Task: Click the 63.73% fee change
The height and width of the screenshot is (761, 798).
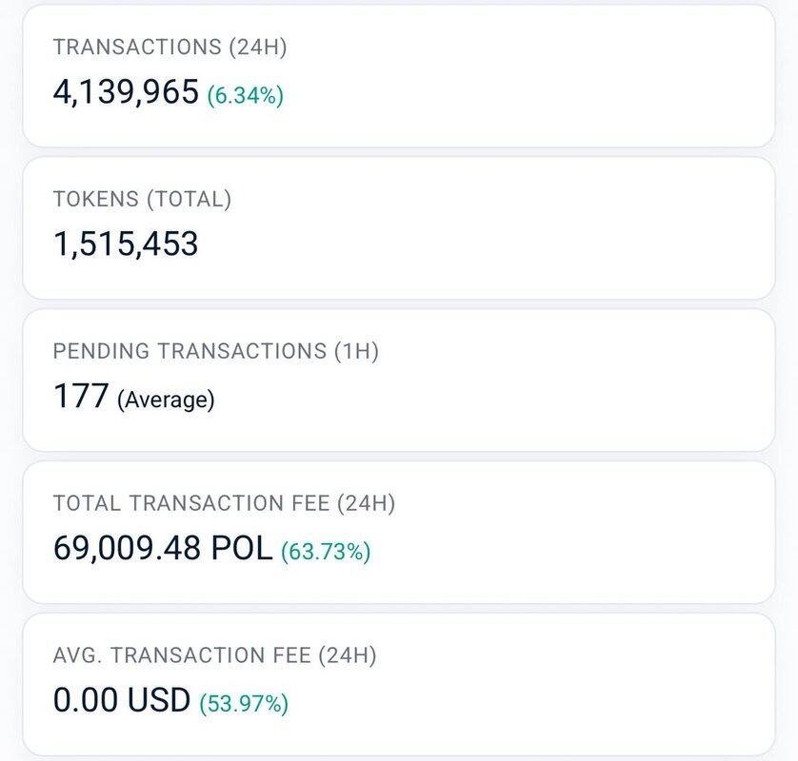Action: coord(326,552)
